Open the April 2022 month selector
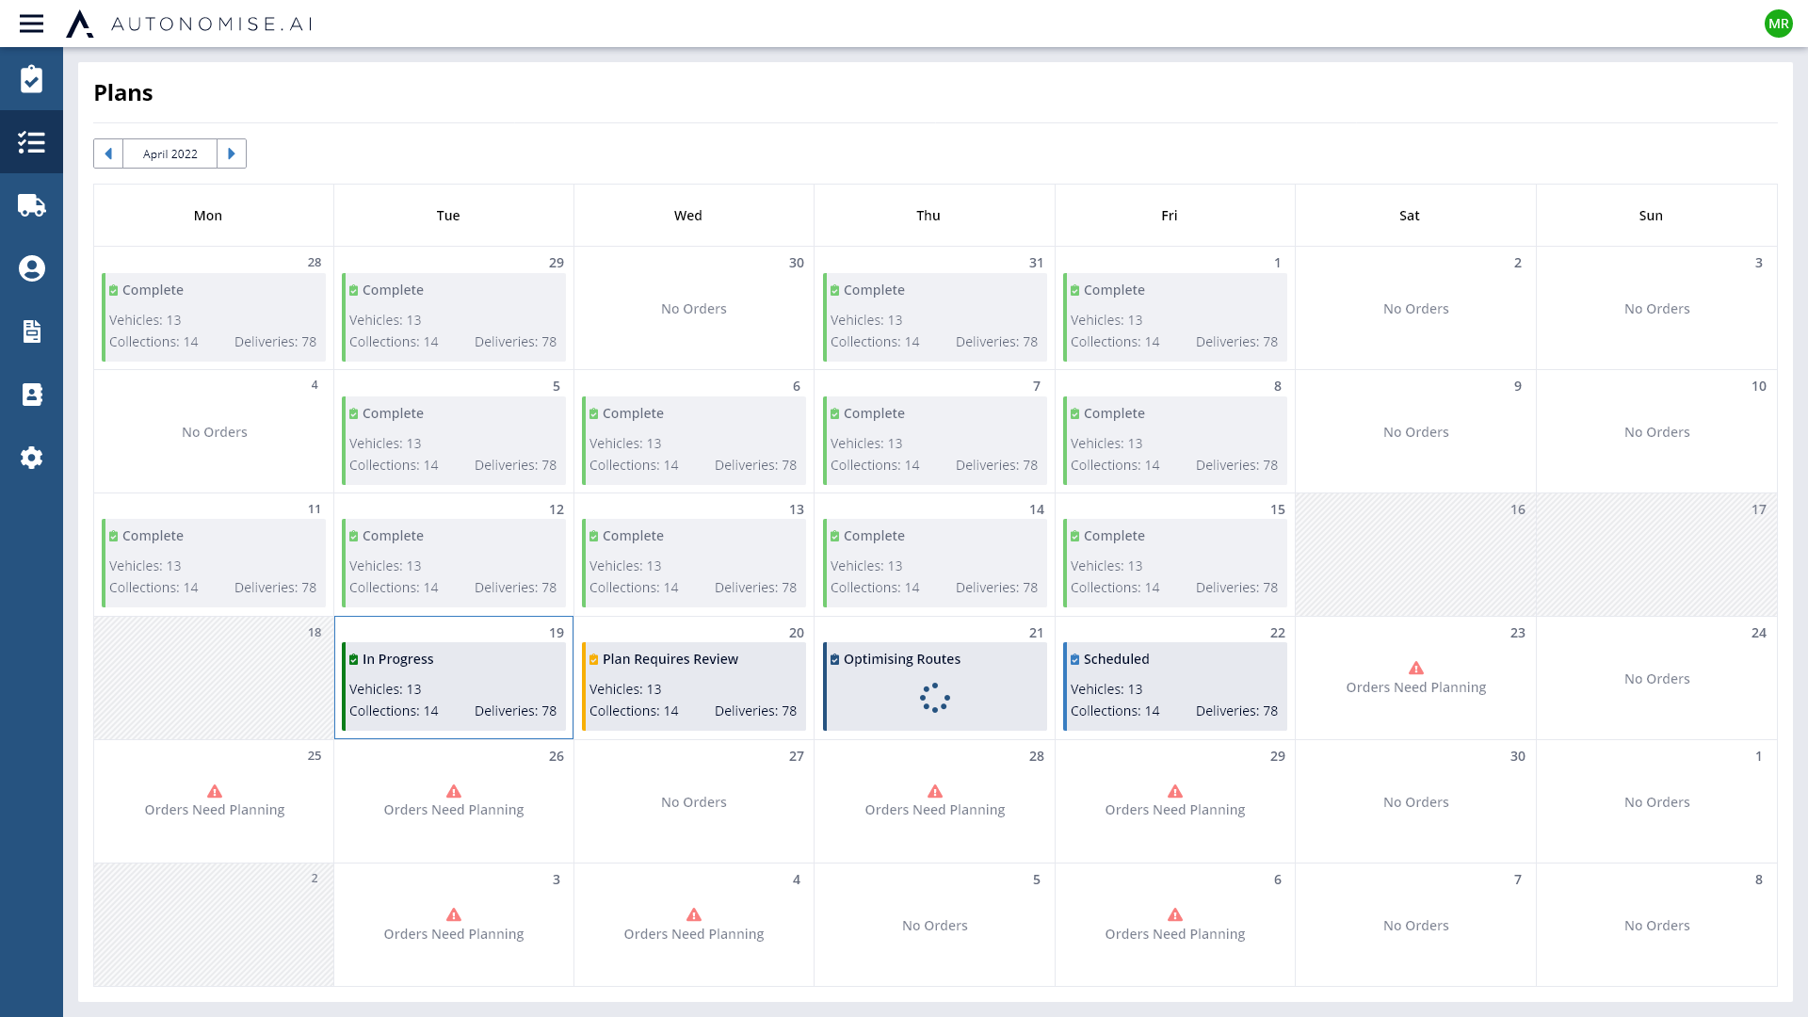Screen dimensions: 1808x1017 click(x=170, y=153)
